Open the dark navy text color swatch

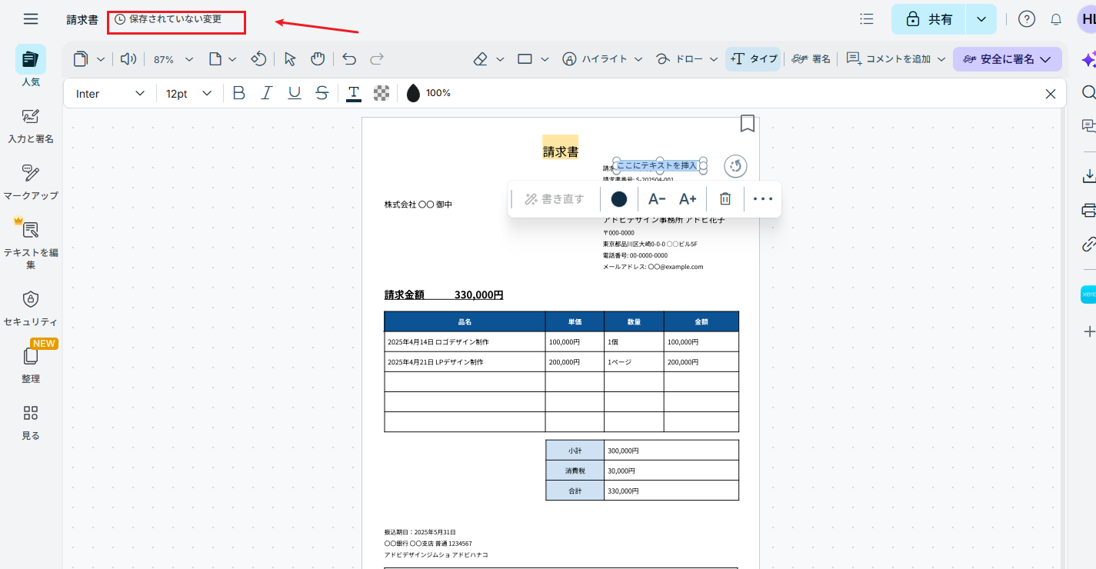(619, 199)
